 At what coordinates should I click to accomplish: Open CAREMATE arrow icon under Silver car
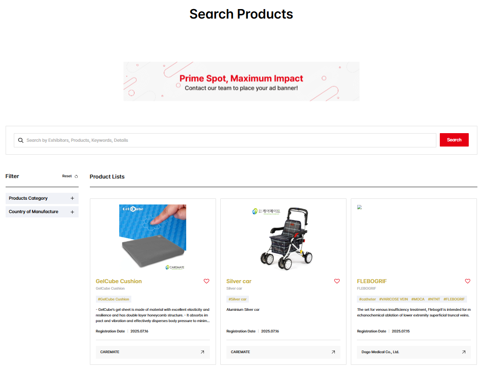pyautogui.click(x=333, y=352)
